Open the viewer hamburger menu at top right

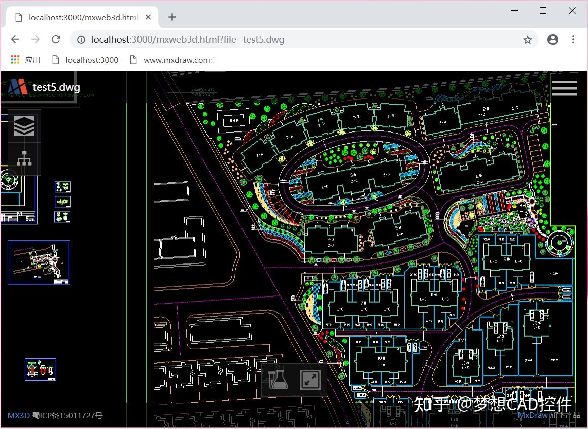564,87
